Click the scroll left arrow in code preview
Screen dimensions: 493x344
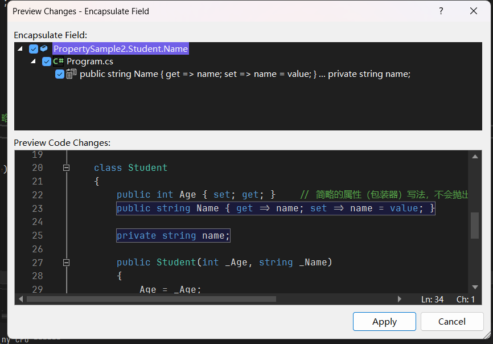pos(21,299)
